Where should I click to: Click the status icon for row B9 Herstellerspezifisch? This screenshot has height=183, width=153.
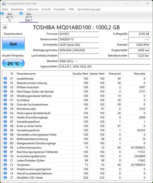(5, 130)
